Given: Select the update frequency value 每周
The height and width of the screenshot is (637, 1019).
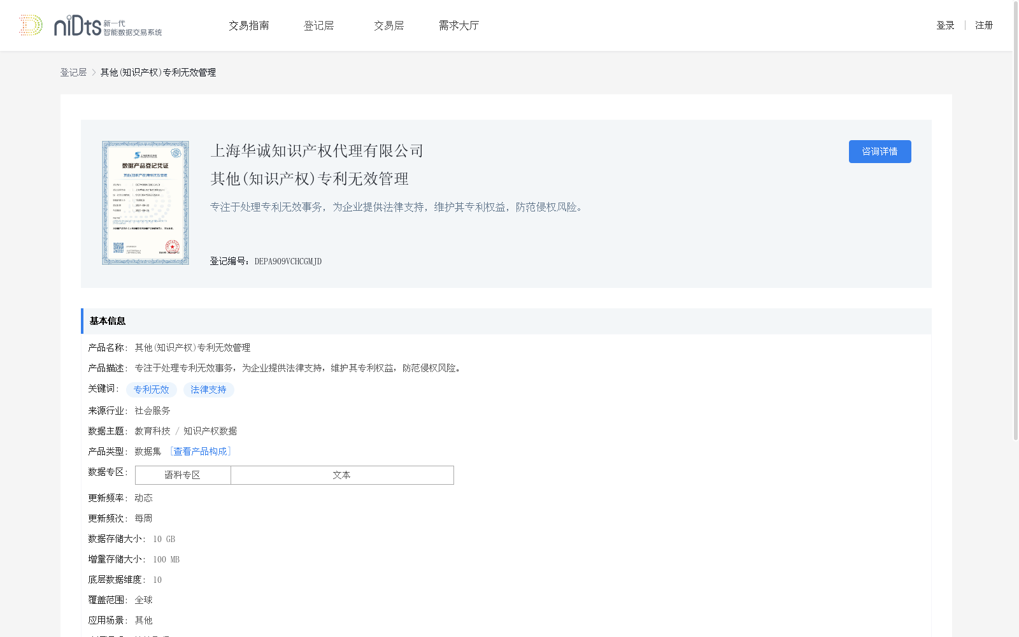Looking at the screenshot, I should [143, 519].
